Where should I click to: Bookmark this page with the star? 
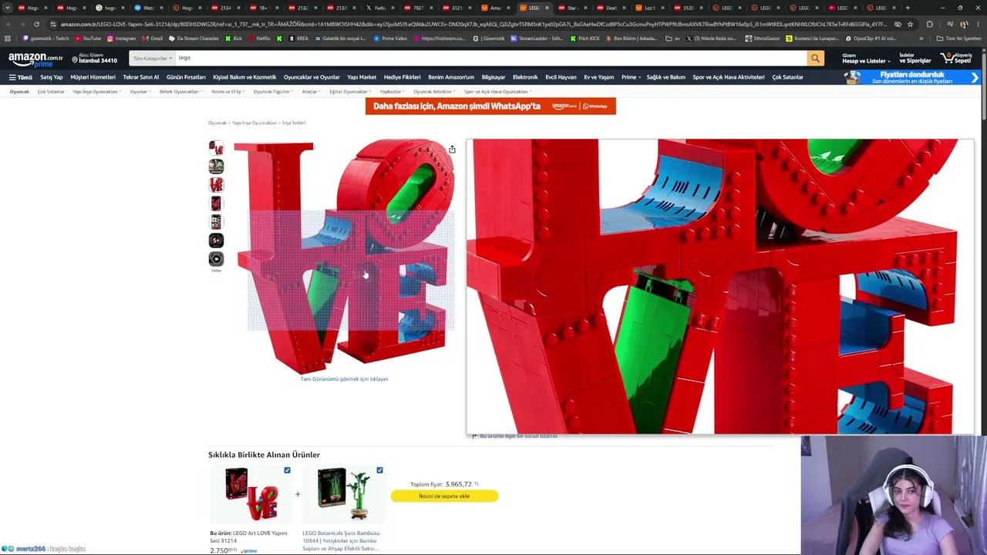[910, 24]
